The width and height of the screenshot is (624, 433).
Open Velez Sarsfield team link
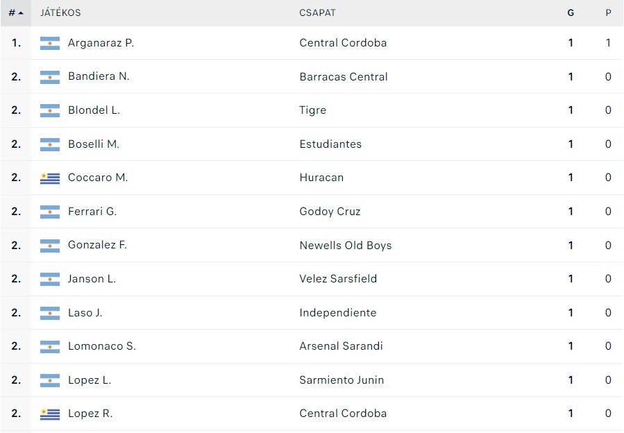pyautogui.click(x=338, y=279)
